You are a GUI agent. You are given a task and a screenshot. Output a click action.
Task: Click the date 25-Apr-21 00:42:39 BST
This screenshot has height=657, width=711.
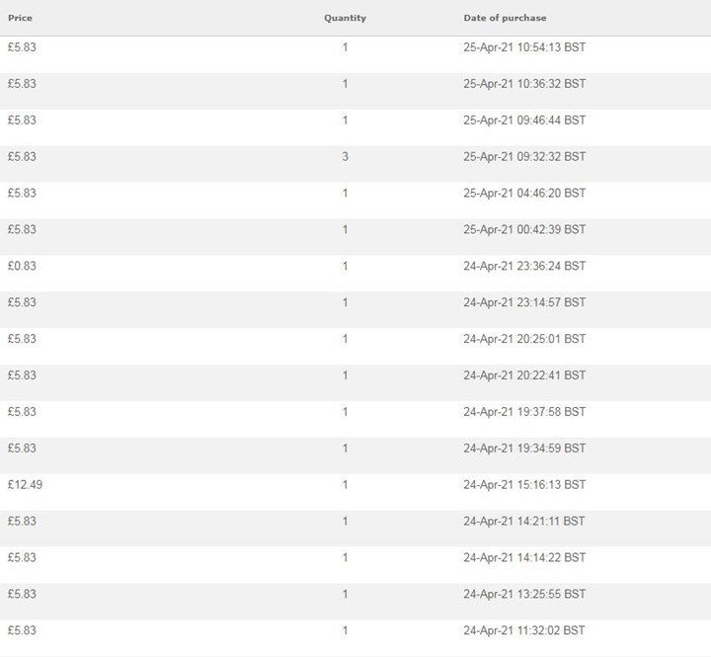524,229
